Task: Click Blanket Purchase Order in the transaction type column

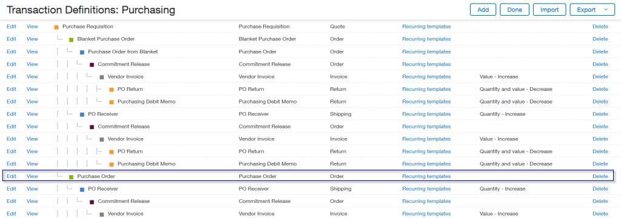Action: pyautogui.click(x=267, y=39)
